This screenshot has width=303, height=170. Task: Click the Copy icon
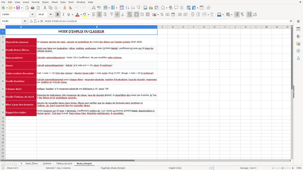point(50,8)
